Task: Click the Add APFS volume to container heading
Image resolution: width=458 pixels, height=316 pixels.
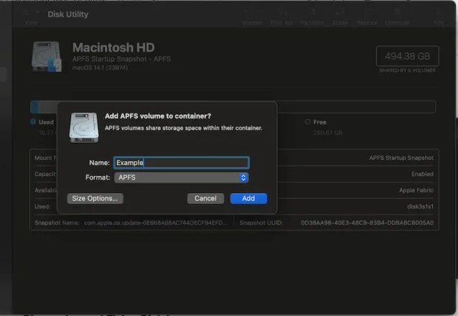Action: tap(158, 116)
